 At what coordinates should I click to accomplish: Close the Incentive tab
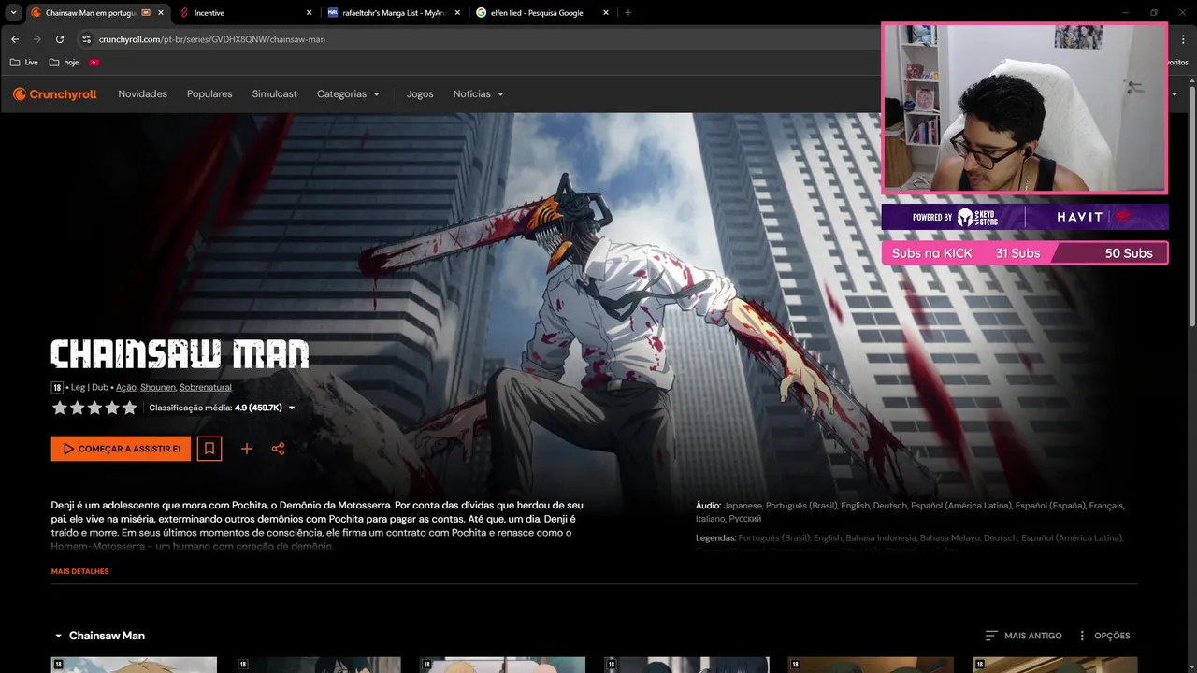(310, 13)
